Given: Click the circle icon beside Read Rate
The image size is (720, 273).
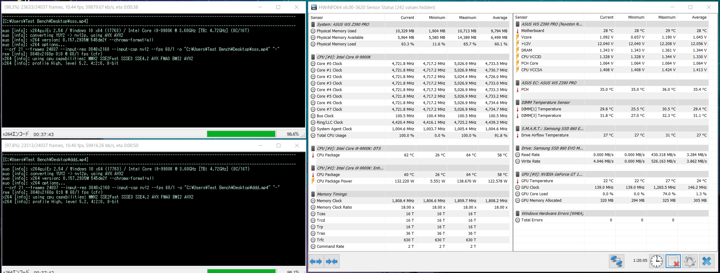Looking at the screenshot, I should coord(518,155).
